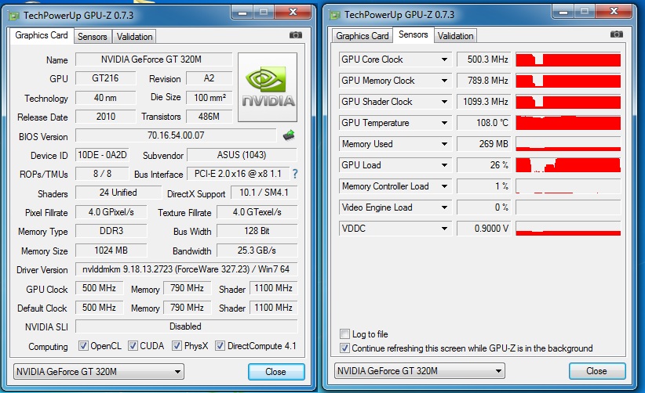The image size is (645, 393).
Task: Click the 24 Unified Shaders value
Action: [x=118, y=193]
